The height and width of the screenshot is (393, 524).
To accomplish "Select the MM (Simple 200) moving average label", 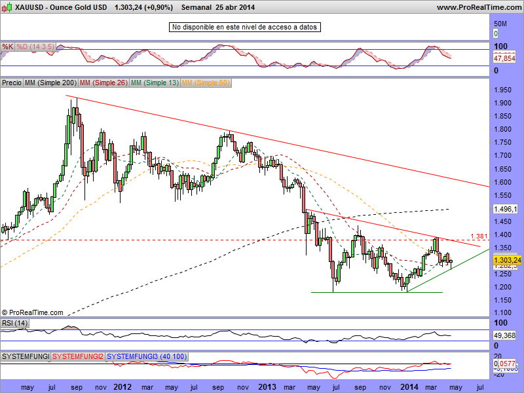I will coord(50,83).
